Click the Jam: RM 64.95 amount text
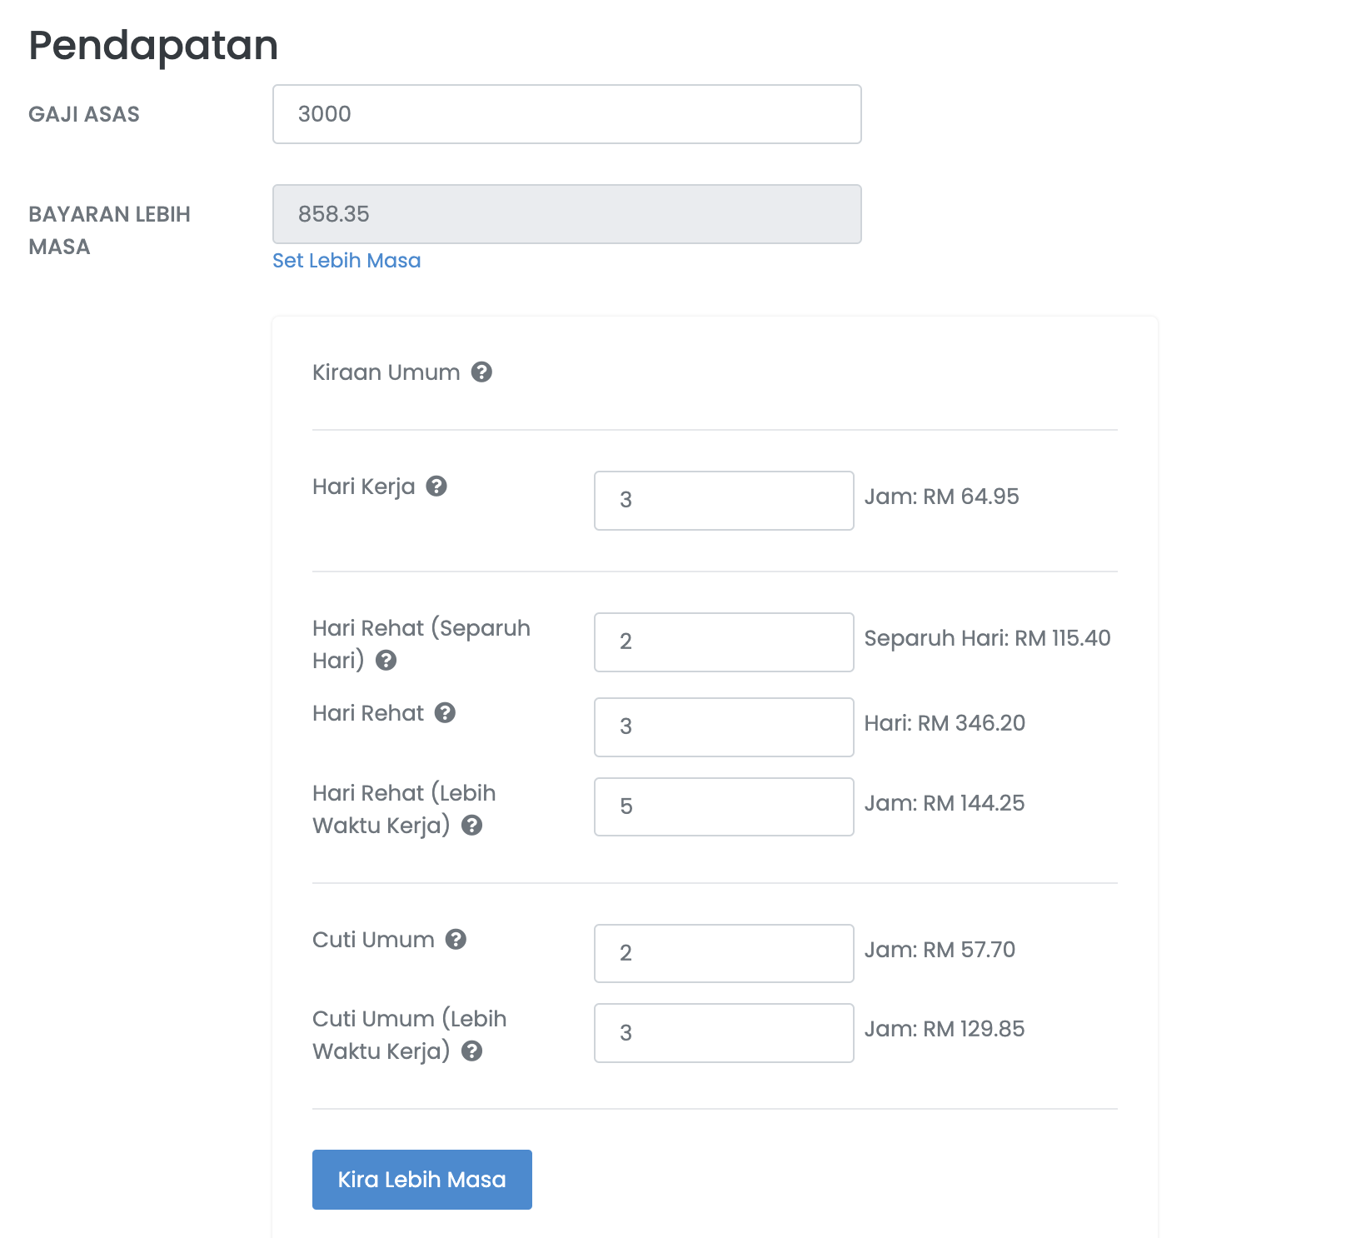Image resolution: width=1356 pixels, height=1238 pixels. click(x=941, y=497)
